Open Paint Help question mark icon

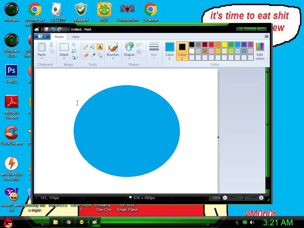coord(267,37)
